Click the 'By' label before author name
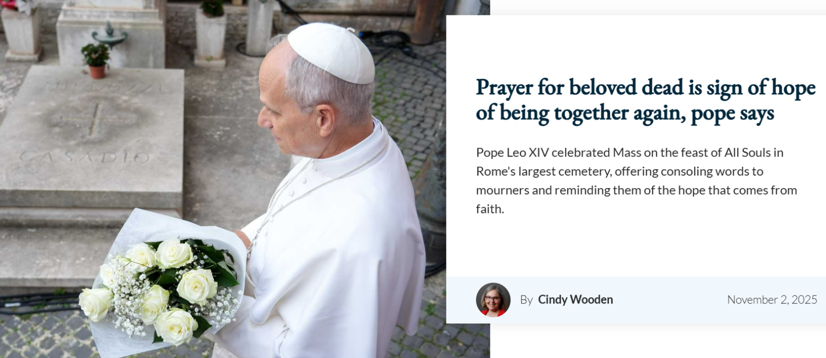This screenshot has width=826, height=358. [526, 300]
